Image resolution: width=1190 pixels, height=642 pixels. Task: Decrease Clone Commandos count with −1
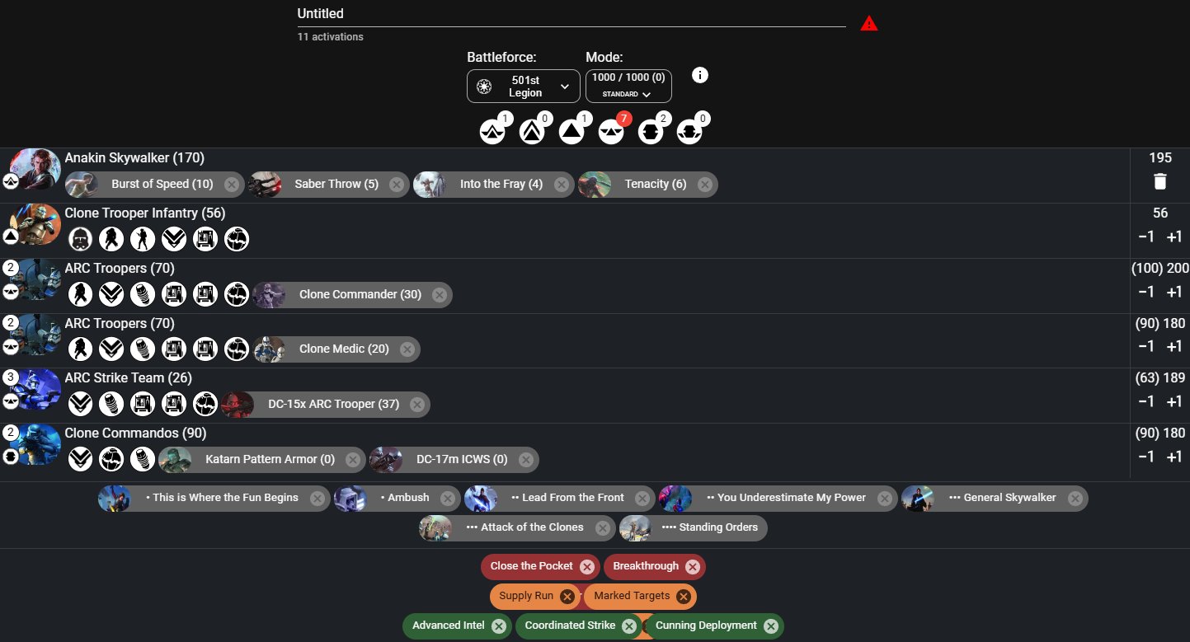[1145, 457]
